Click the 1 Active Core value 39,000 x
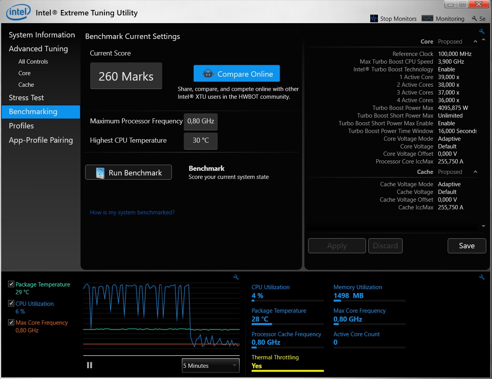 pos(448,77)
